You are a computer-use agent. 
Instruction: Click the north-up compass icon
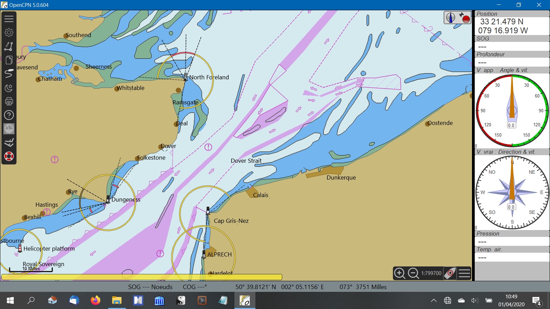tap(451, 18)
